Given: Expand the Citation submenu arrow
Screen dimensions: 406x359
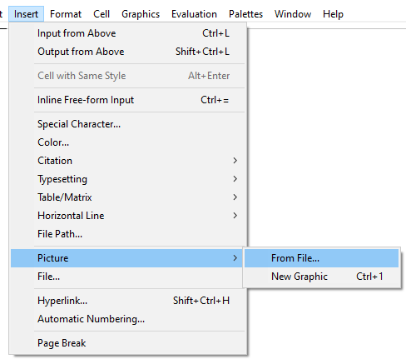Looking at the screenshot, I should coord(235,161).
